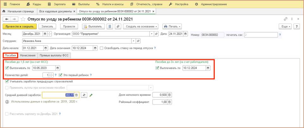
Task: Toggle Это первый ребенок checkbox
Action: pyautogui.click(x=60, y=75)
